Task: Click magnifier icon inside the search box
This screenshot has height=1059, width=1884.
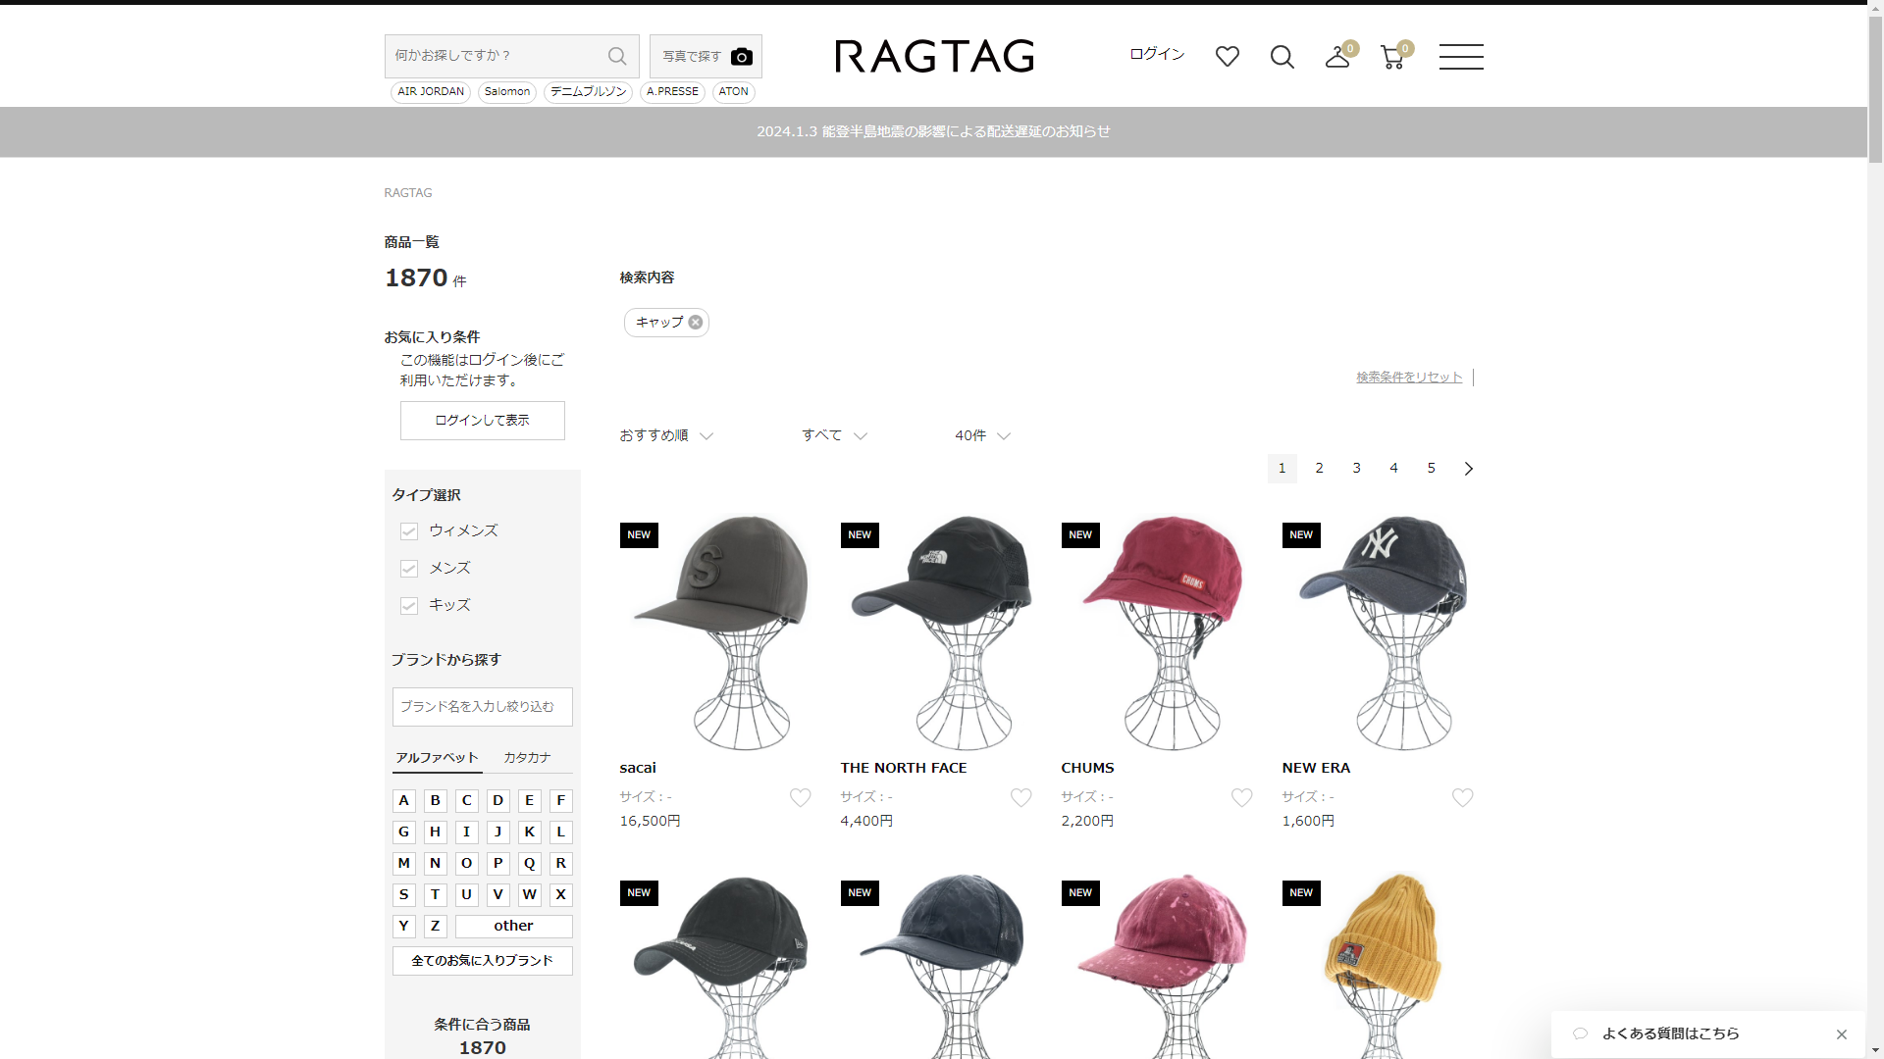Action: [x=617, y=56]
